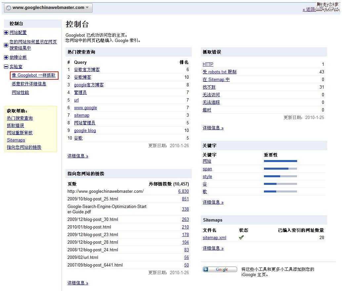Click the Google add-to-iGoogle button
This screenshot has width=342, height=291.
[x=220, y=269]
